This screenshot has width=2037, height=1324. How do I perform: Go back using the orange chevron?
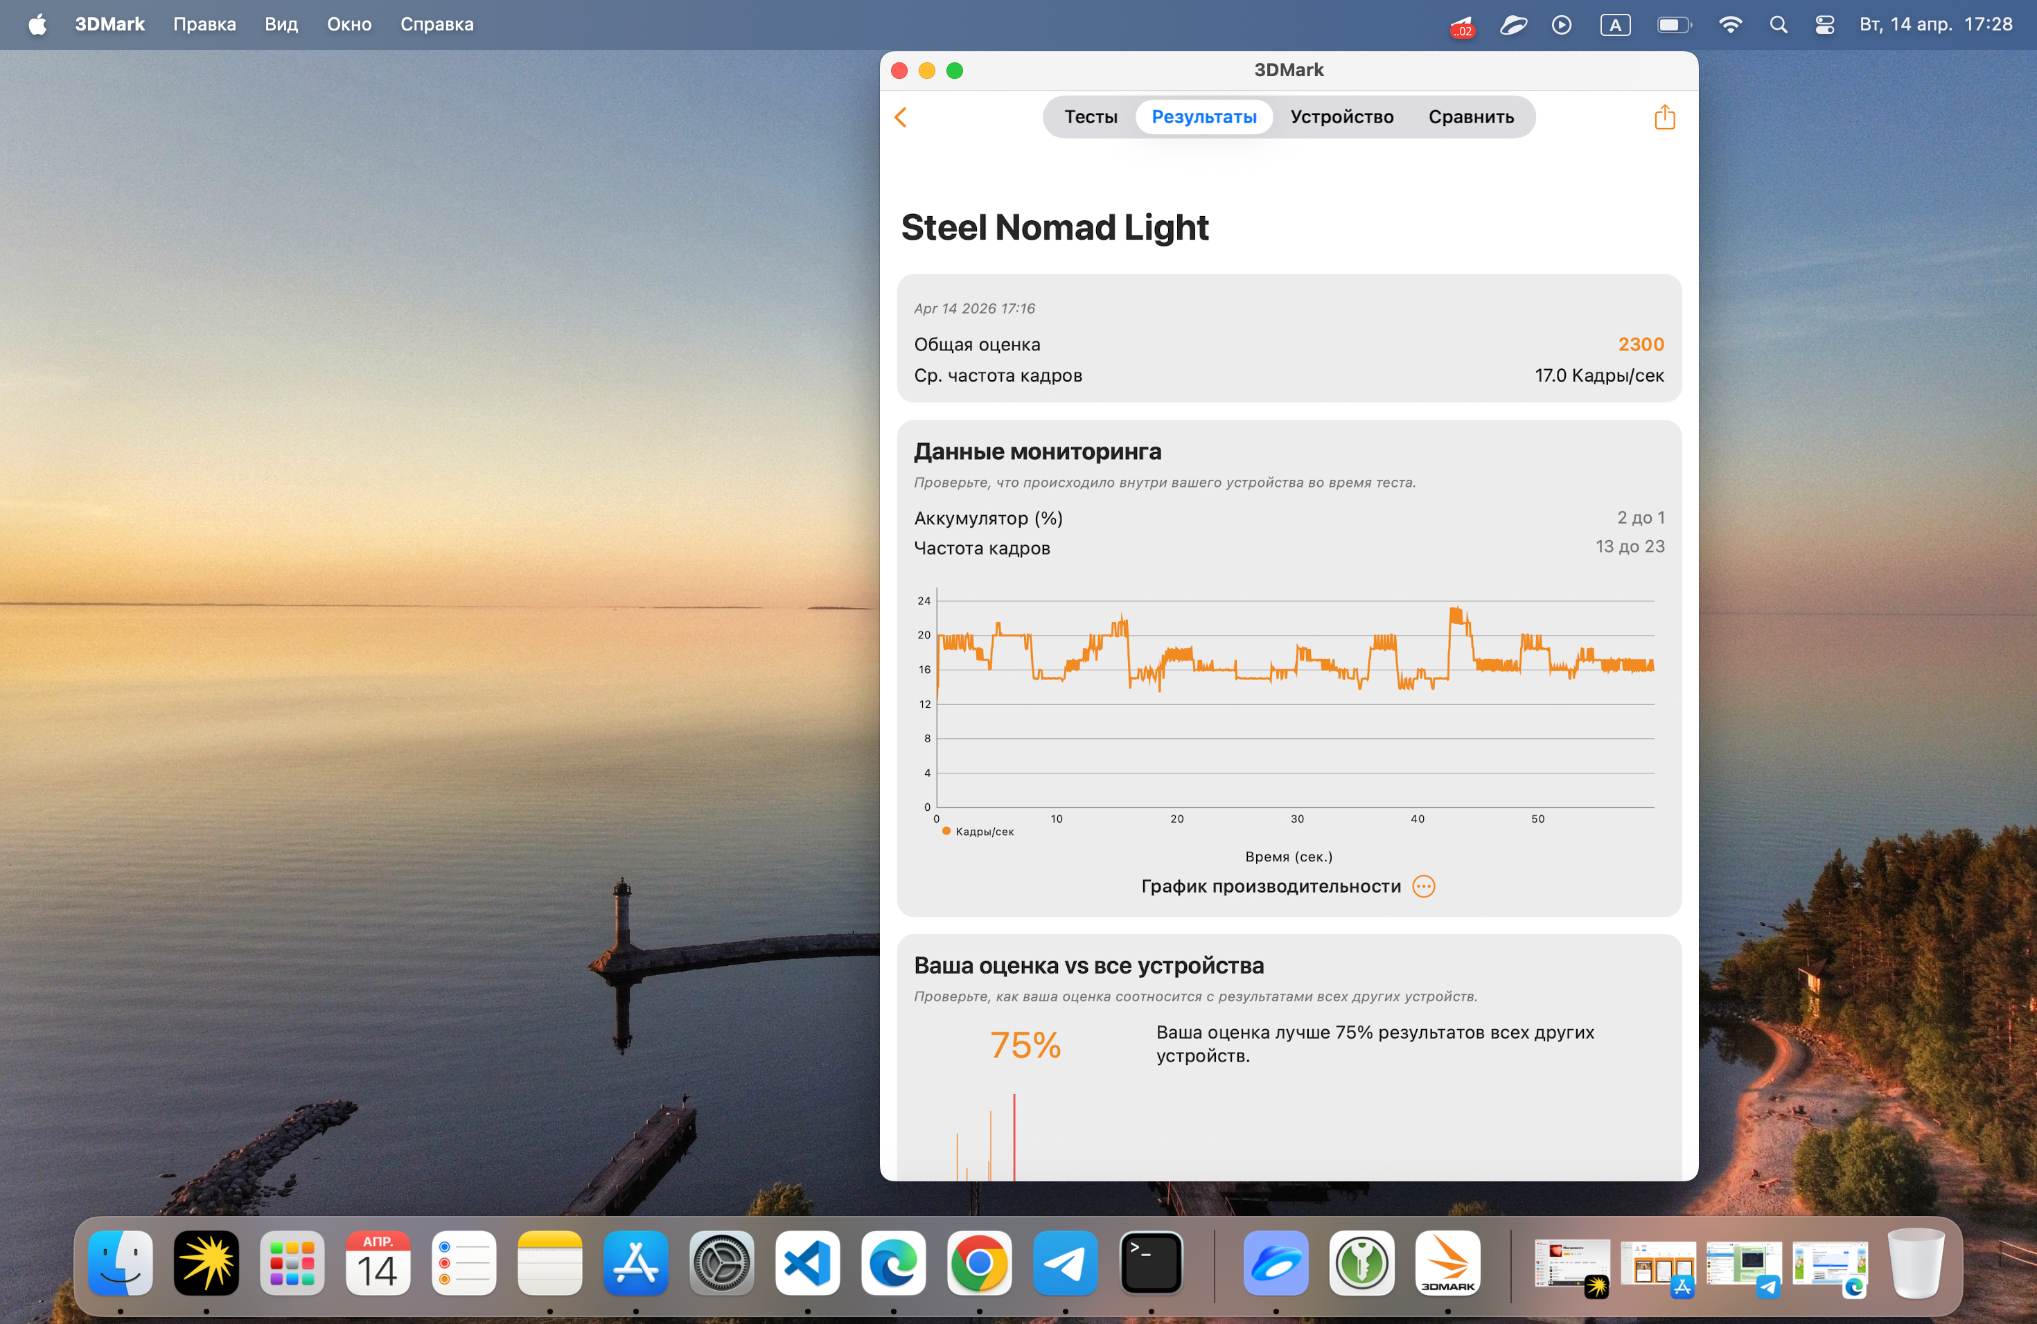click(901, 117)
